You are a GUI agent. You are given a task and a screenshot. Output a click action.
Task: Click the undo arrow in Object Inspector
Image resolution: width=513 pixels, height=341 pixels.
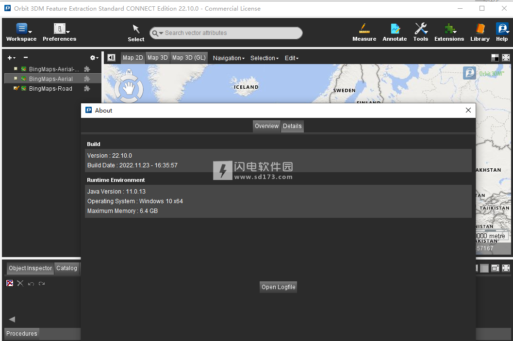point(31,283)
